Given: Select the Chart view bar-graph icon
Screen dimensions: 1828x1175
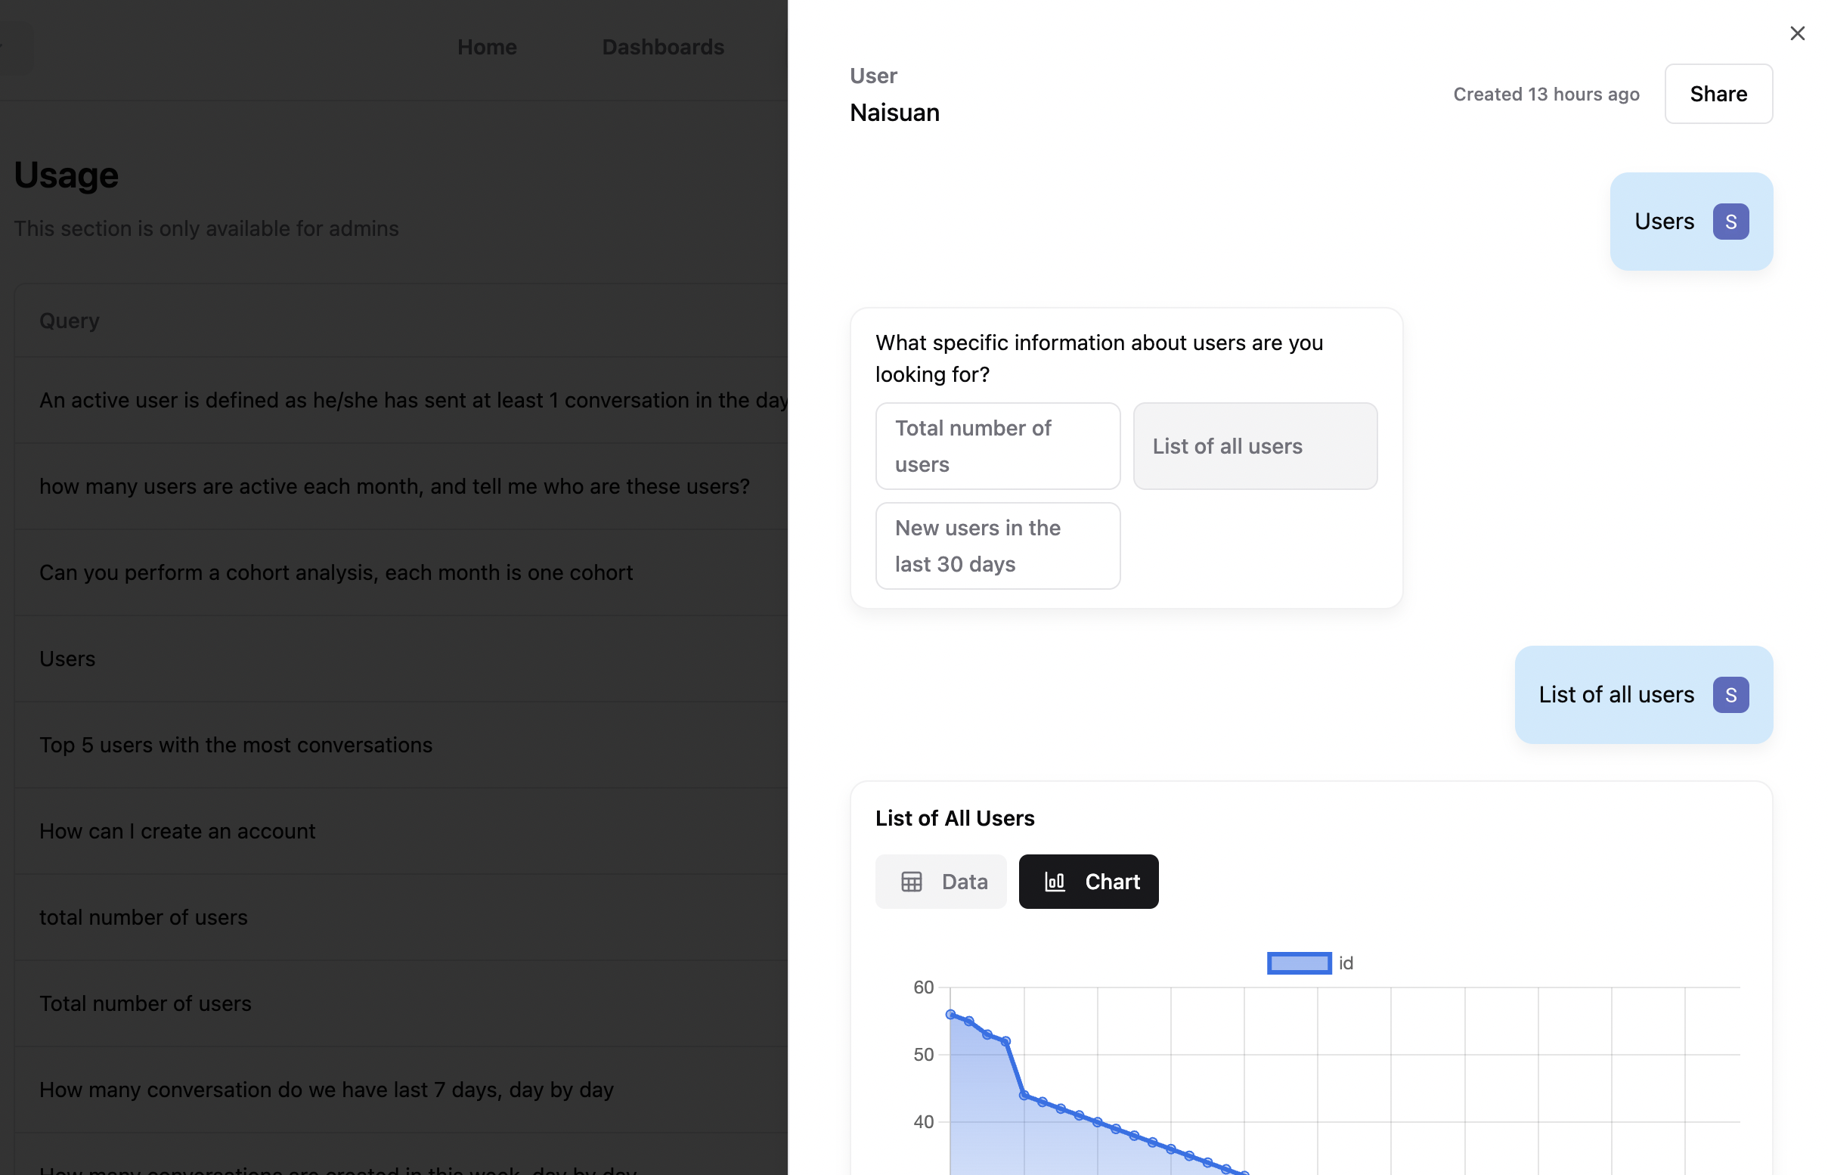Looking at the screenshot, I should coord(1055,882).
